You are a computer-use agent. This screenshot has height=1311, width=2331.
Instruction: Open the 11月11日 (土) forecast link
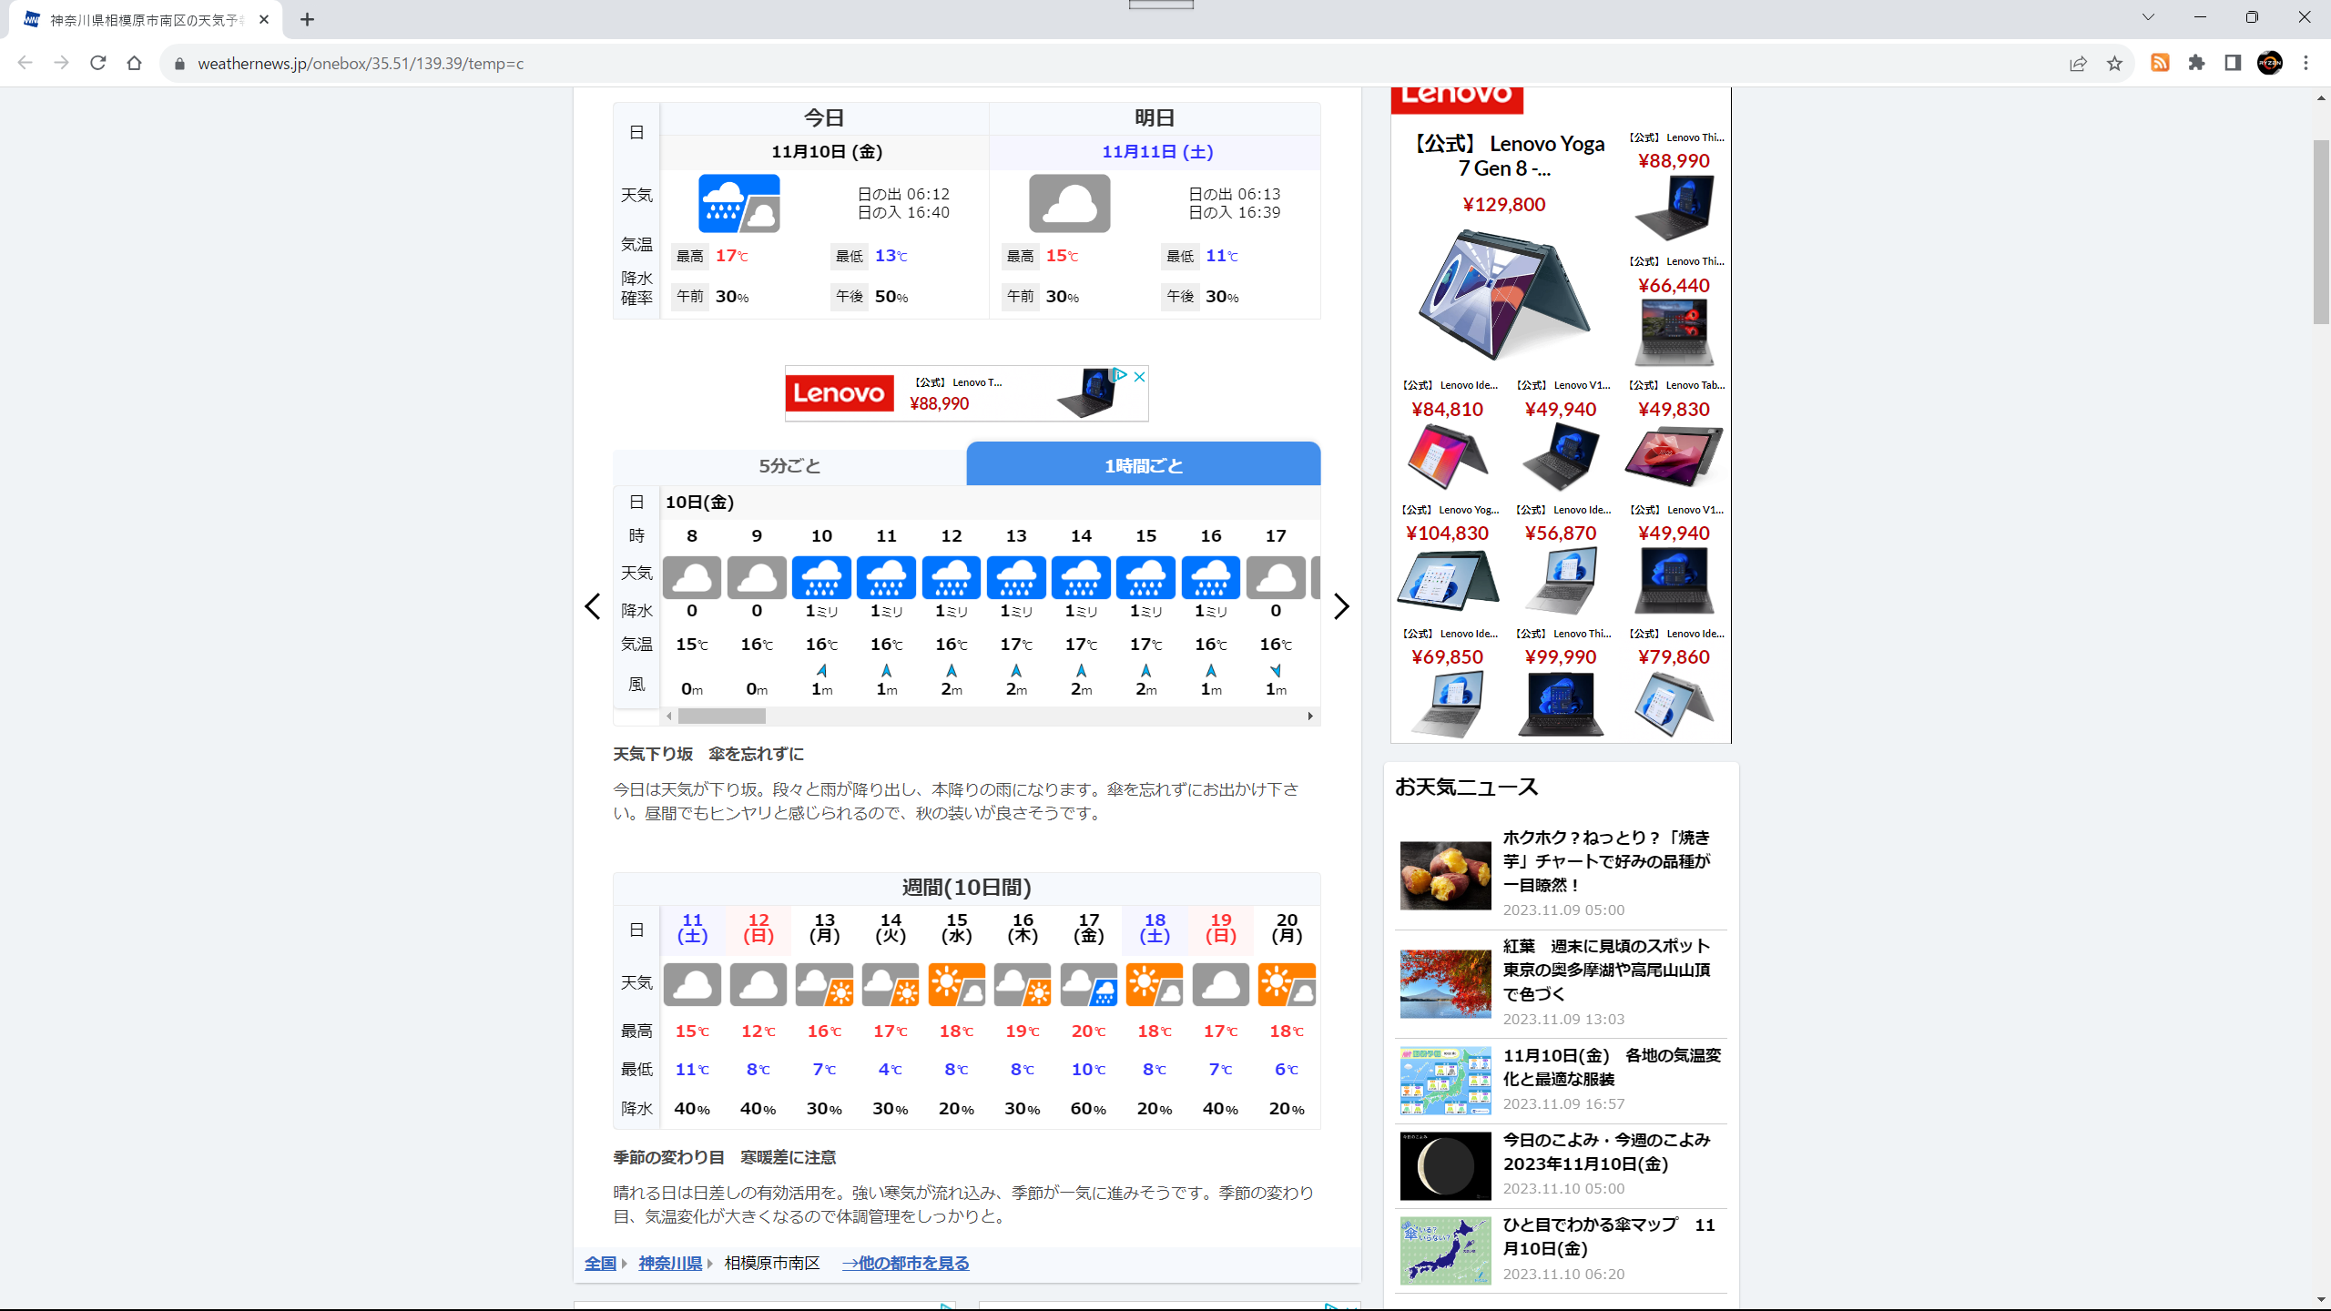point(1157,152)
